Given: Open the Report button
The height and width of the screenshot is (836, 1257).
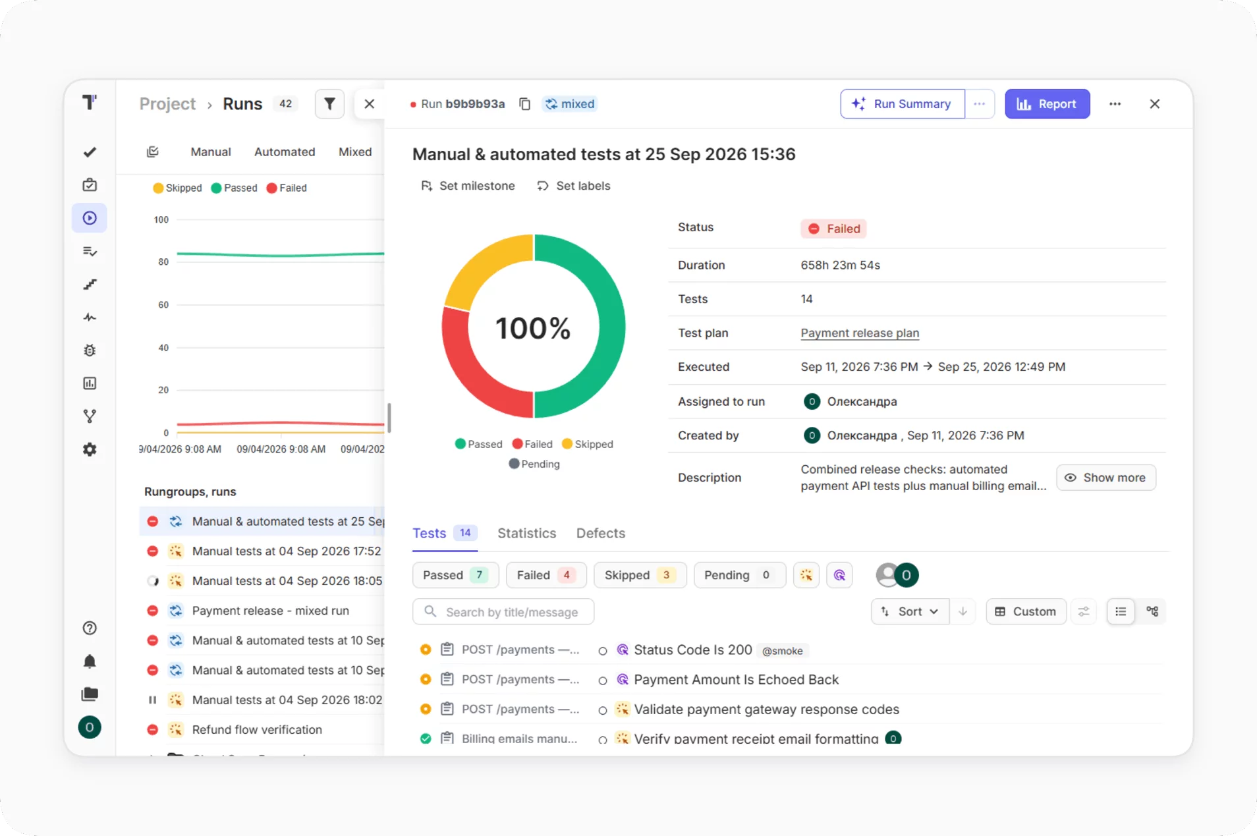Looking at the screenshot, I should (1047, 103).
